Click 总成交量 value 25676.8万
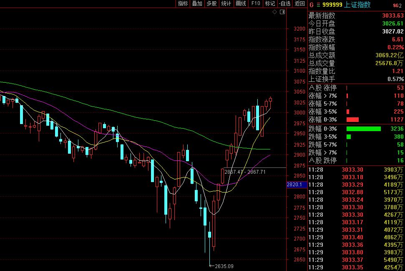405x271 pixels. 389,63
